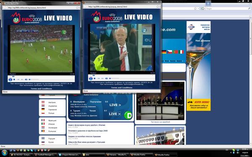Mute sound in left video player

(x=26, y=80)
